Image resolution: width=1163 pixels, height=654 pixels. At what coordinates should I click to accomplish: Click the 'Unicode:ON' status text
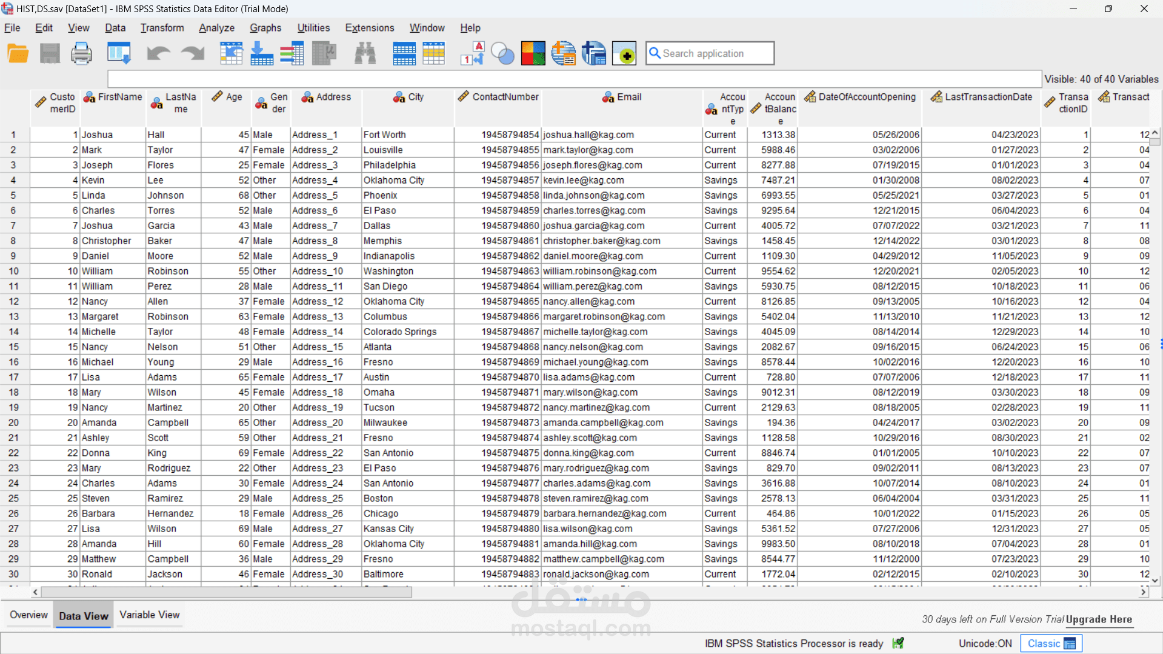(985, 643)
